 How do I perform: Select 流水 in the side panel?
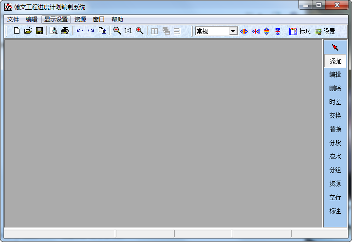(x=335, y=156)
